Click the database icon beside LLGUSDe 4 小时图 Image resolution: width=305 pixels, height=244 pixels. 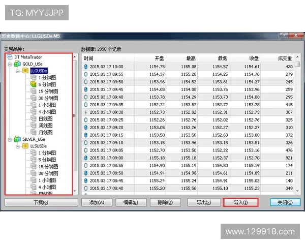click(33, 112)
